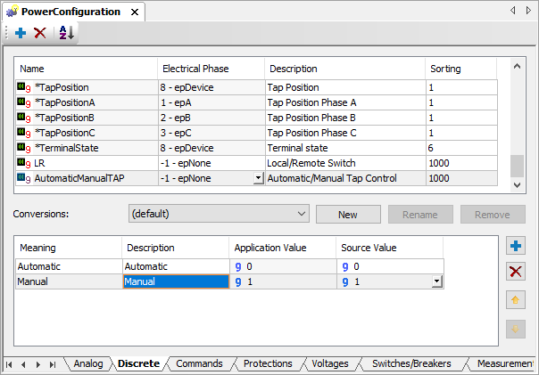Select the Description field in the Manual row

click(x=175, y=281)
